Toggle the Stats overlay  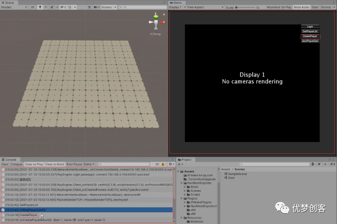coord(315,7)
